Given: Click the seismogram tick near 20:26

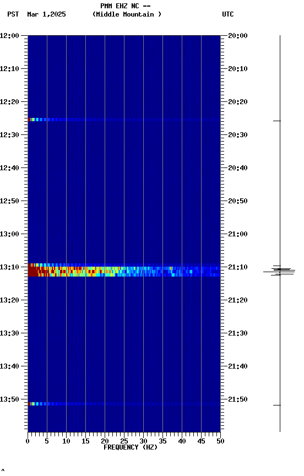Looking at the screenshot, I should 277,121.
